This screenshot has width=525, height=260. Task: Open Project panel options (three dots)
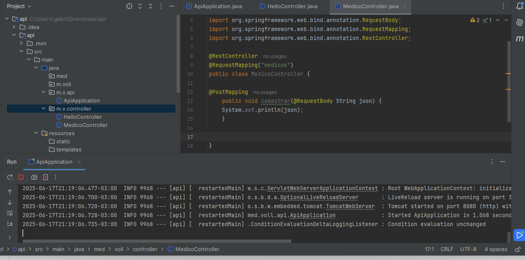(162, 6)
